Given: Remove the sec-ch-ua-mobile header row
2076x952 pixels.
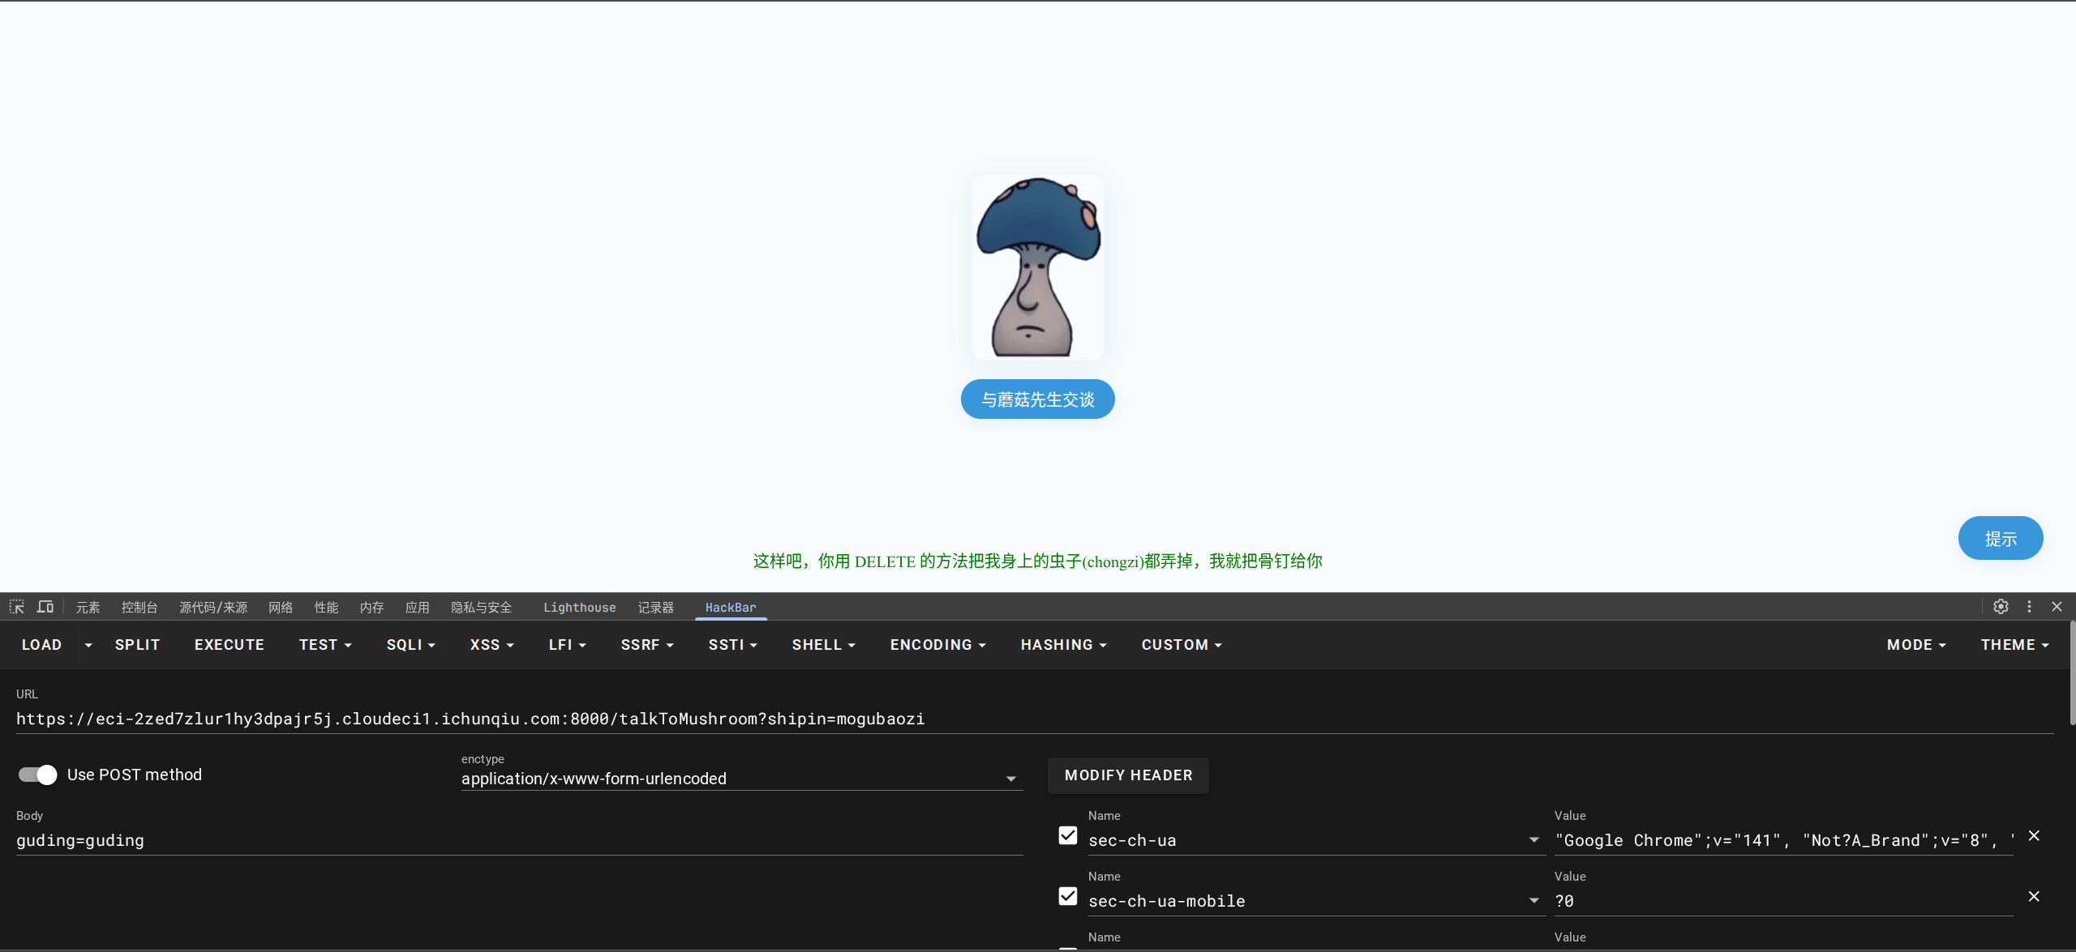Looking at the screenshot, I should coord(2034,896).
